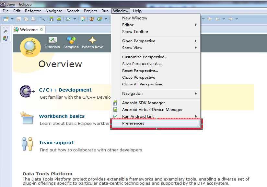Choose Show Toolbar menu item
Screen dimensions: 267x187
click(x=156, y=32)
